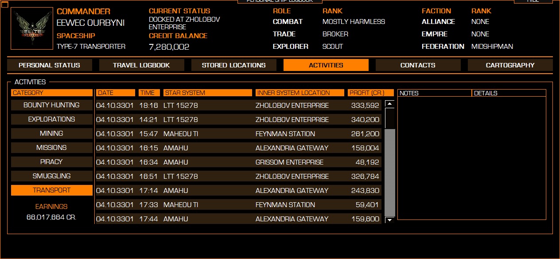560x259 pixels.
Task: Click Maheou Ti in the 17:33 row
Action: click(x=181, y=205)
